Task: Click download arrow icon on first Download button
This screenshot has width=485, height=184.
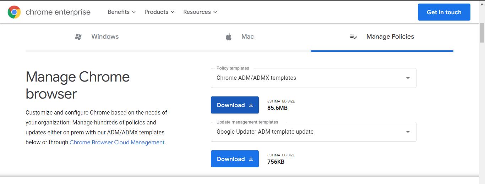Action: [x=251, y=105]
